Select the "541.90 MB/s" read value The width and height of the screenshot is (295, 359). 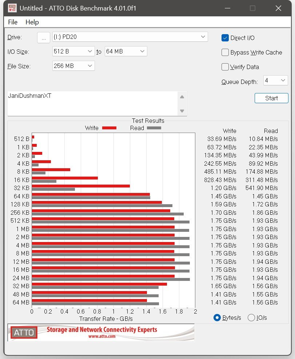(262, 188)
